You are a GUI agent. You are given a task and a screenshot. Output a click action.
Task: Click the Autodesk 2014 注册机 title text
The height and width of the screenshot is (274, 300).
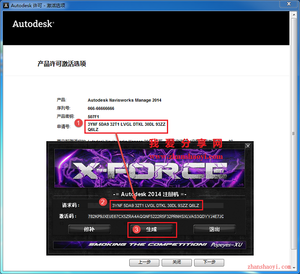point(150,194)
